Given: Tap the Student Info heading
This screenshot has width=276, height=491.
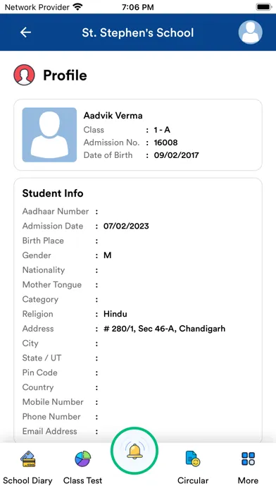Looking at the screenshot, I should (53, 193).
